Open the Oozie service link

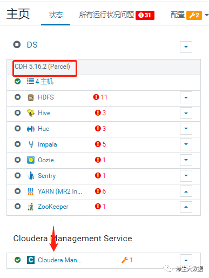point(46,160)
